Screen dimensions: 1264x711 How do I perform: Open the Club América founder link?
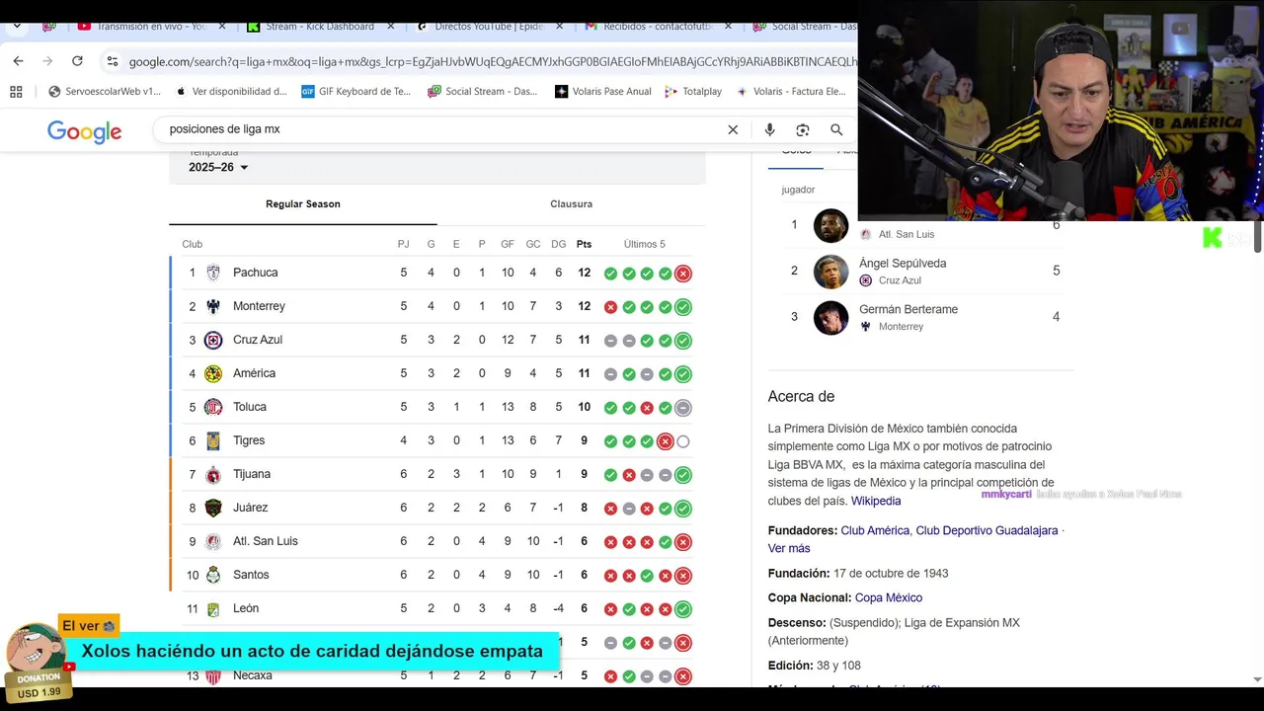tap(875, 530)
